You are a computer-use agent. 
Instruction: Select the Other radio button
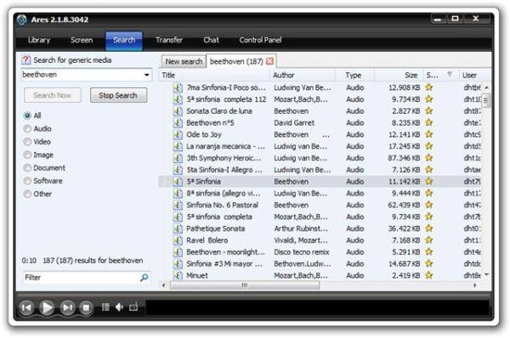pyautogui.click(x=28, y=194)
